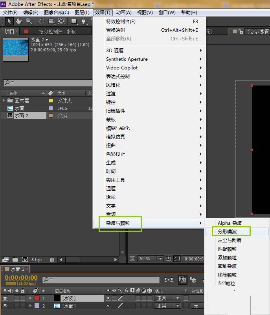This screenshot has width=270, height=315.
Task: Toggle visibility eye for layer 水面
Action: 5,306
